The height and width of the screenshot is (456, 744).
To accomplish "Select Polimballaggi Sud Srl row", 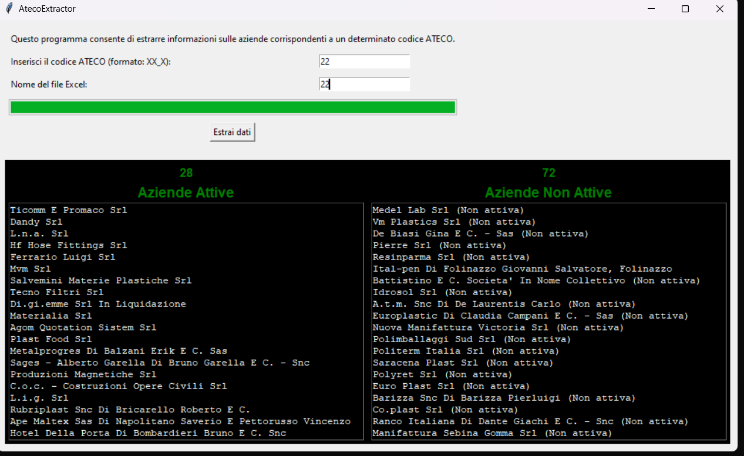I will pyautogui.click(x=548, y=339).
